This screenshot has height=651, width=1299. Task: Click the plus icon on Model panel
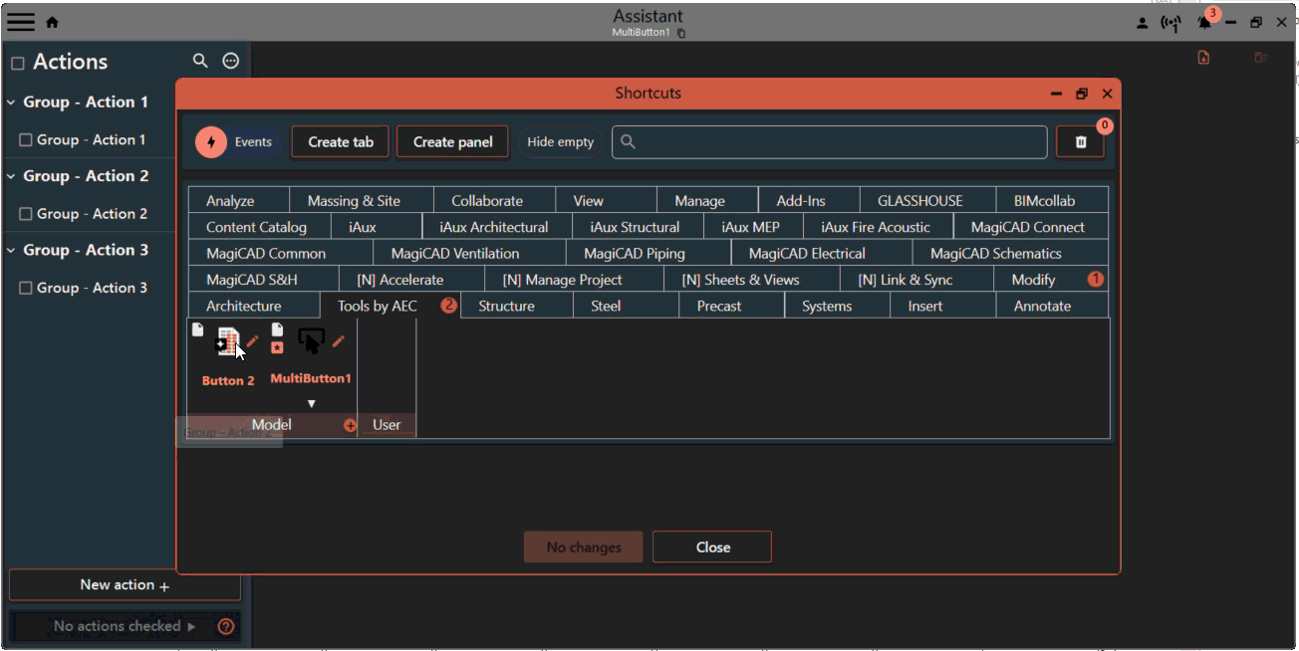click(x=350, y=425)
